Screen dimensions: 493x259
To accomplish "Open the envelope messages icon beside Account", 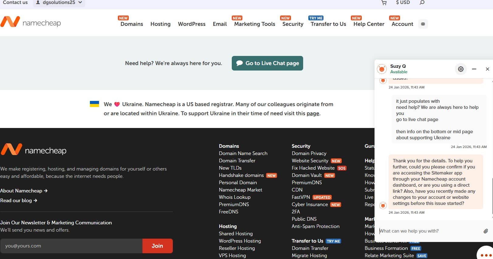I will (x=423, y=24).
